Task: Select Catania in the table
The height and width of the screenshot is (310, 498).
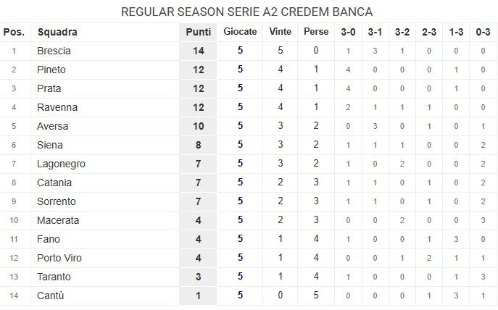Action: click(56, 183)
